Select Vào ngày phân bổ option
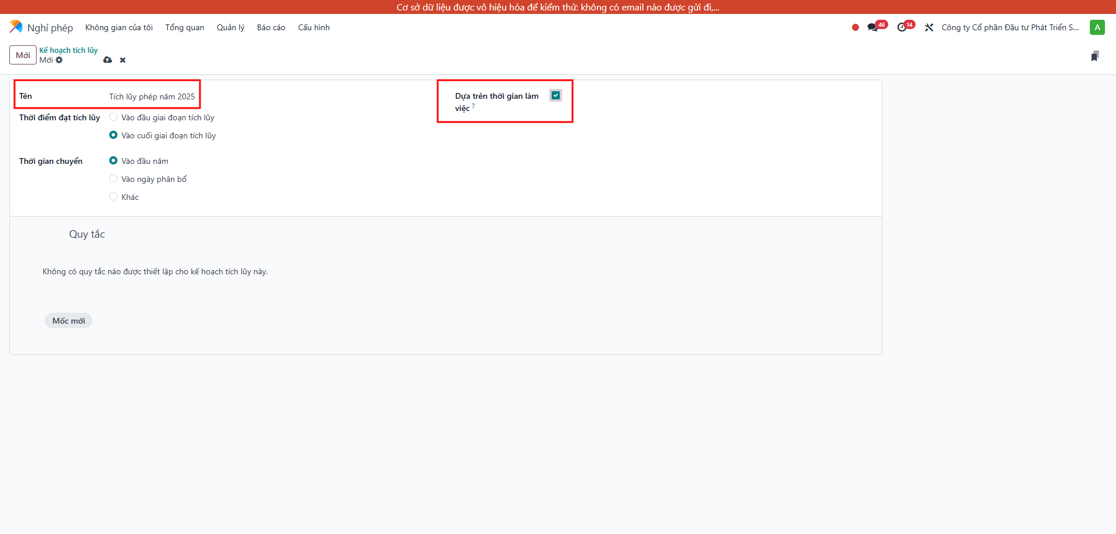Screen dimensions: 1116x534 [113, 178]
